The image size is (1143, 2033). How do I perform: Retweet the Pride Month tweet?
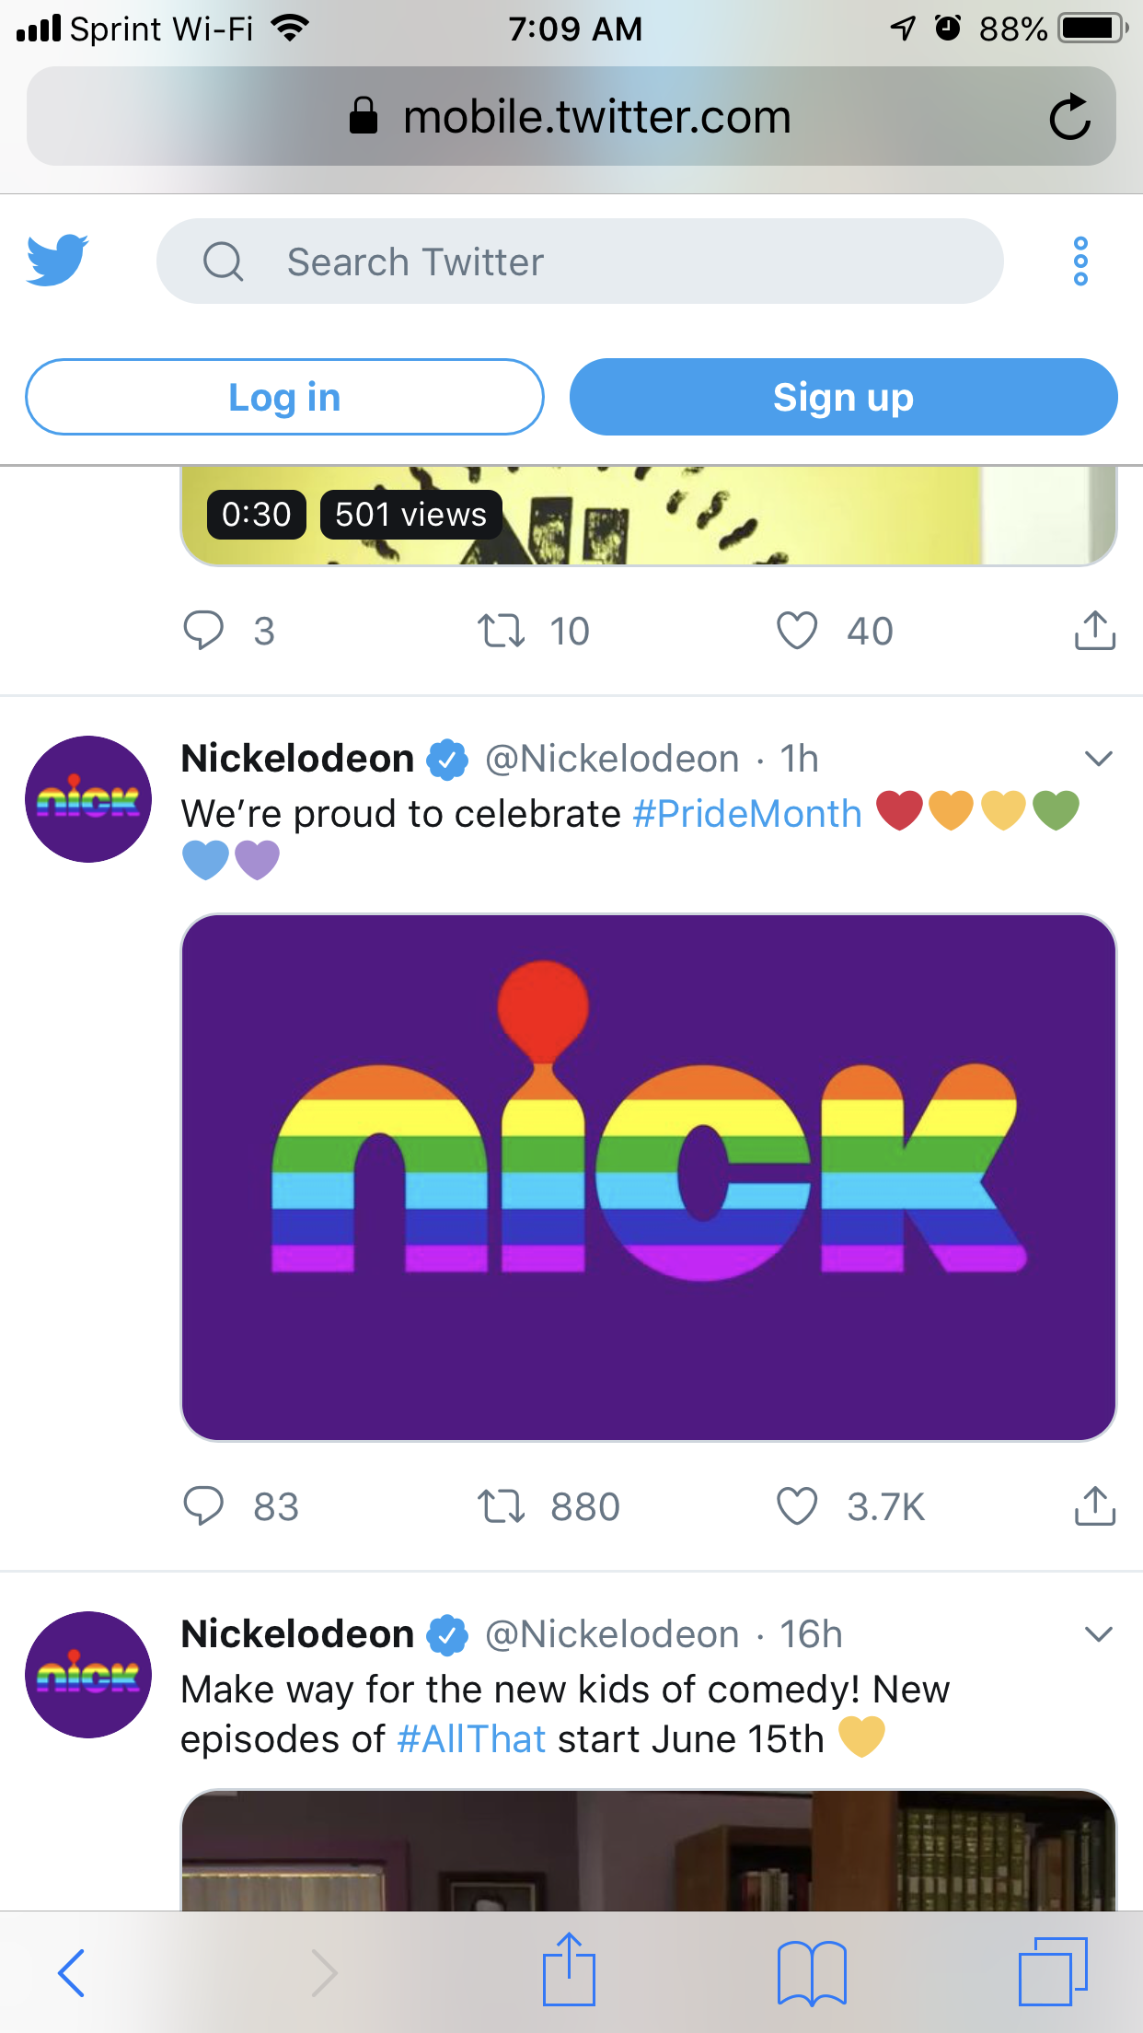tap(501, 1506)
